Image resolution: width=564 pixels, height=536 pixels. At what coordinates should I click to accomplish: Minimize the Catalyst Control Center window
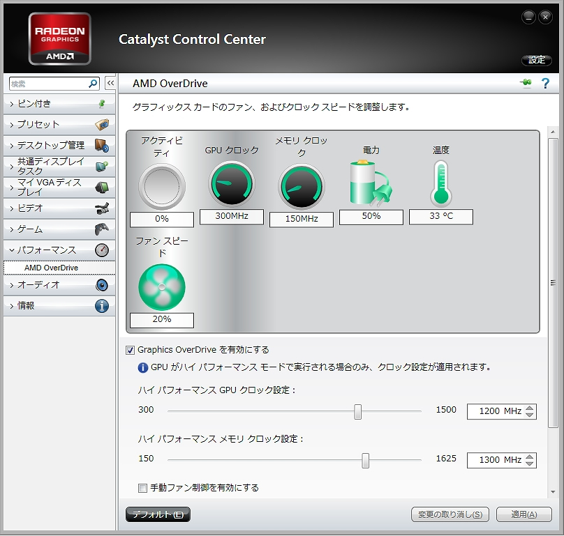coord(528,17)
